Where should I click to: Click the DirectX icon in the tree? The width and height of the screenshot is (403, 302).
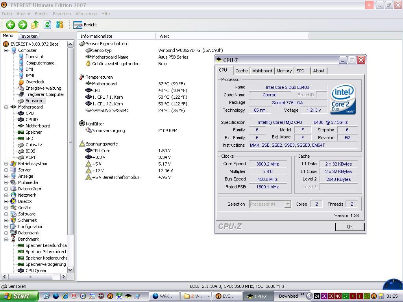13,201
